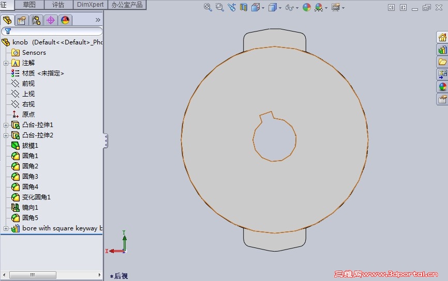This screenshot has height=281, width=448.
Task: Open the Design Library task pane icon
Action: (x=442, y=50)
